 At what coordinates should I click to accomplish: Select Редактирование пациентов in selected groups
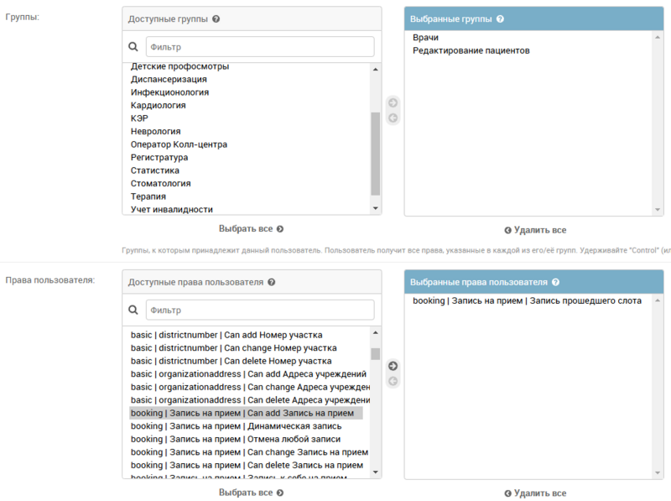point(471,50)
